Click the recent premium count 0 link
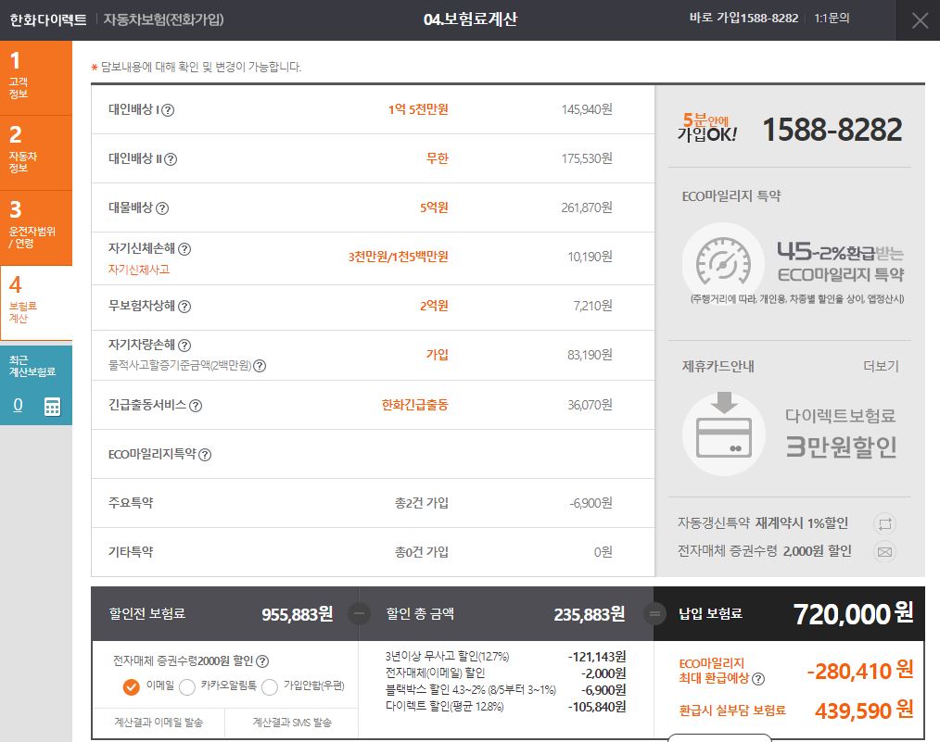This screenshot has width=940, height=742. [x=18, y=406]
